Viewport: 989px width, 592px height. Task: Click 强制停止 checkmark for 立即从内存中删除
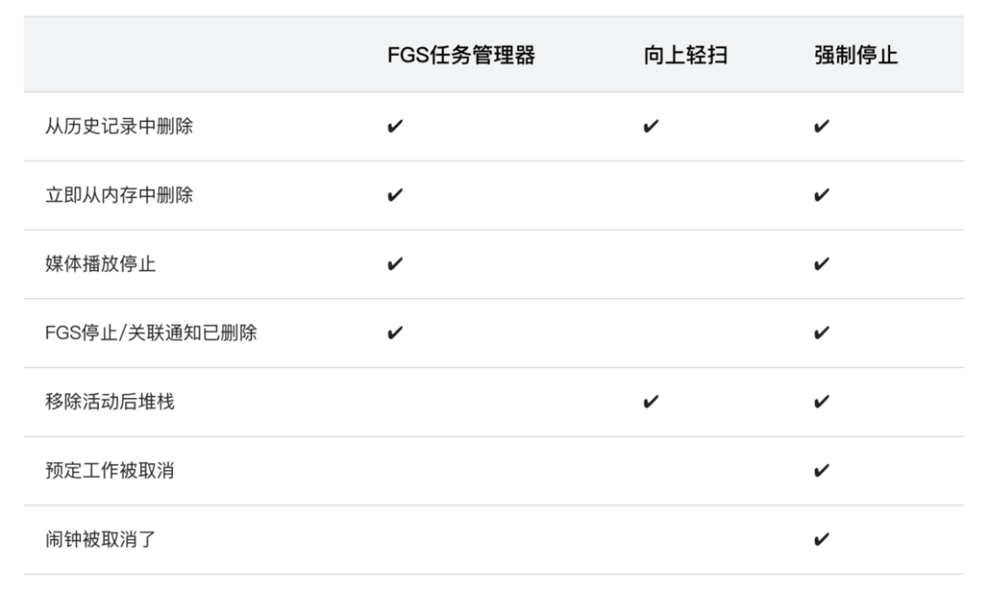click(x=821, y=195)
